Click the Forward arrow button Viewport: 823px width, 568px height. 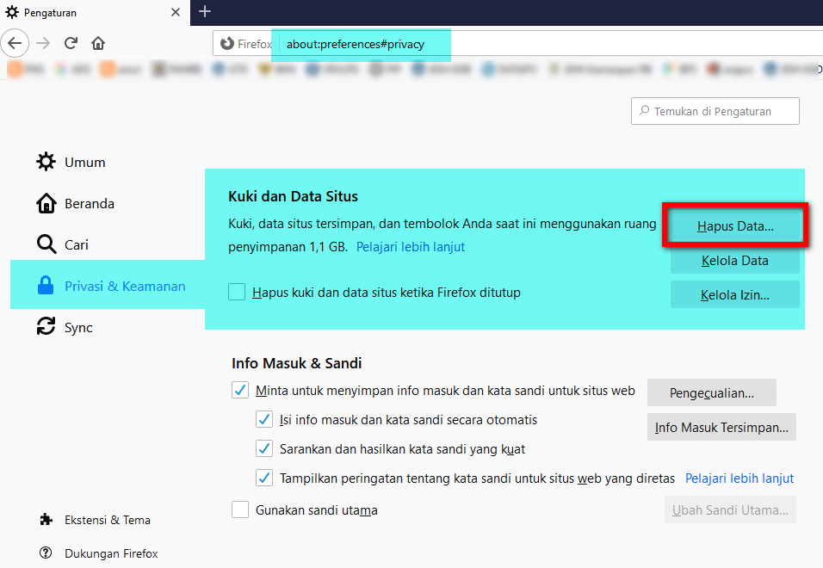[43, 43]
